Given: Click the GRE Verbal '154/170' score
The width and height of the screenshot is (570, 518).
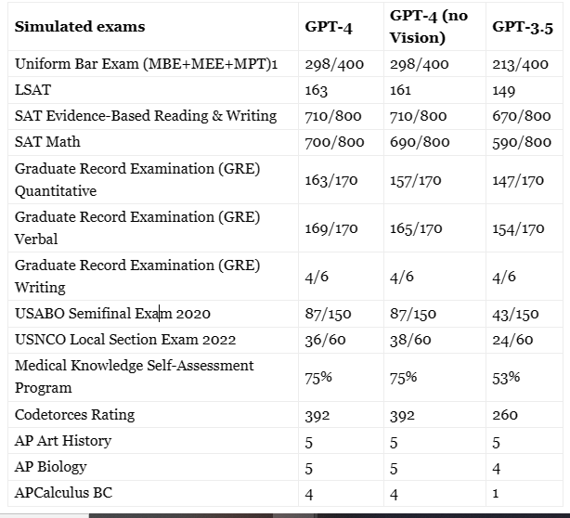Looking at the screenshot, I should point(518,228).
